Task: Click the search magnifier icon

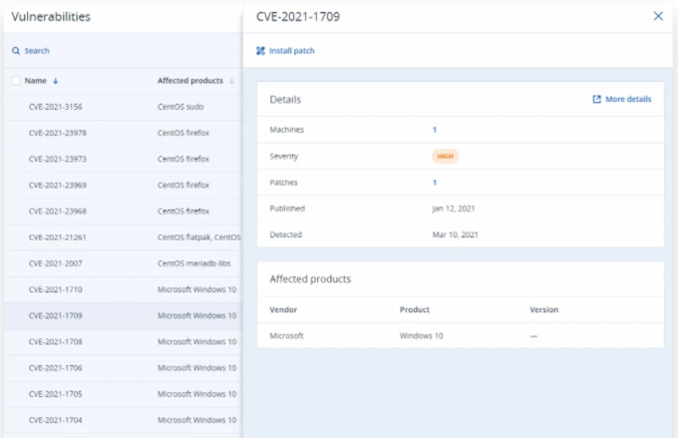Action: (16, 51)
